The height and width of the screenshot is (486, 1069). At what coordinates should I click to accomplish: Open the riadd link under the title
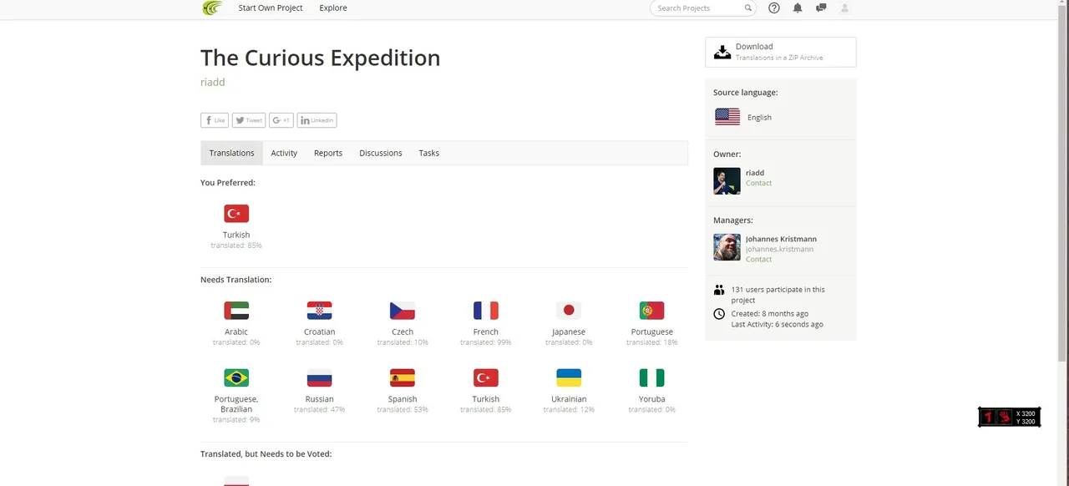tap(212, 82)
